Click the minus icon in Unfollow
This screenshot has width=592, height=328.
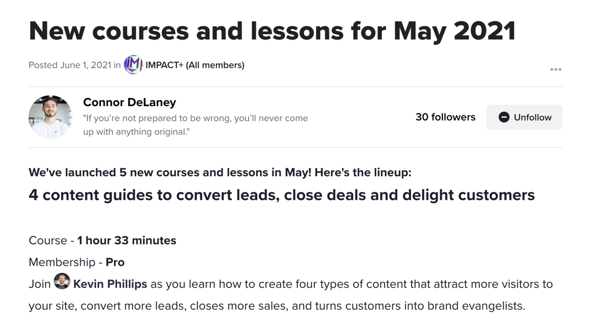[504, 117]
